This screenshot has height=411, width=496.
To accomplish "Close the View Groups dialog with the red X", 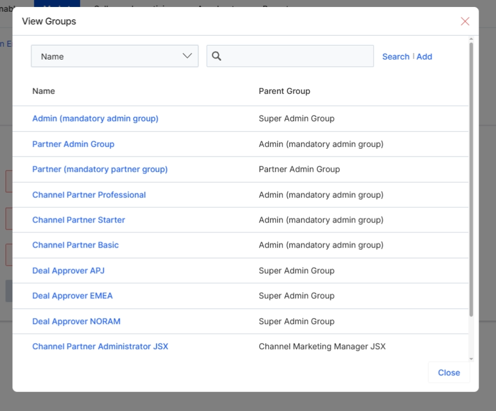I will pyautogui.click(x=464, y=21).
